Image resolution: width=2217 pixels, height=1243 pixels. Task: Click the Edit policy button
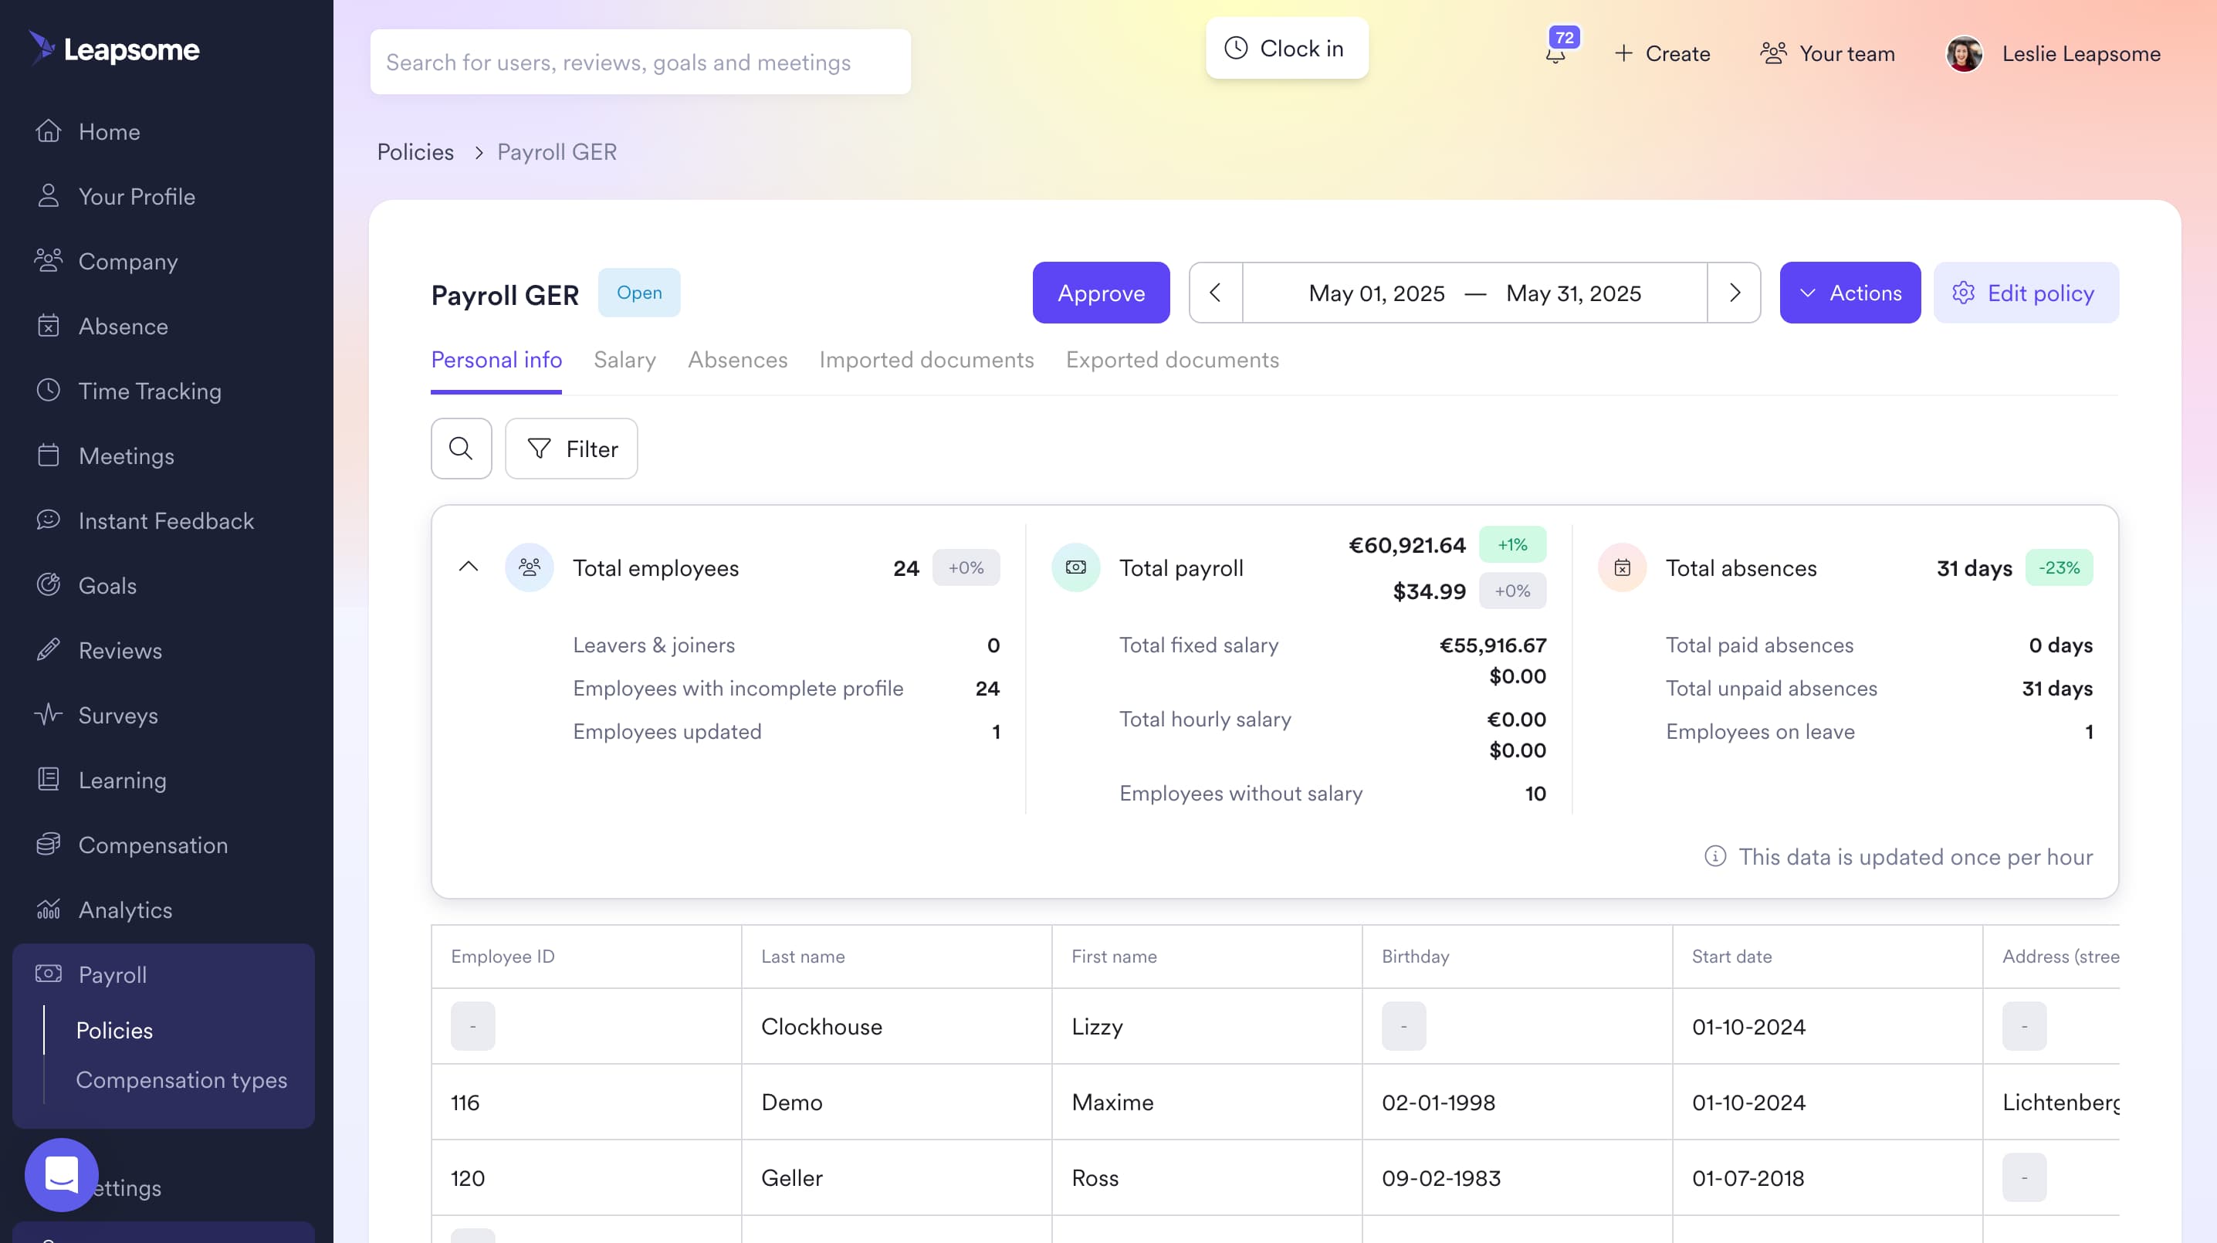[2025, 293]
